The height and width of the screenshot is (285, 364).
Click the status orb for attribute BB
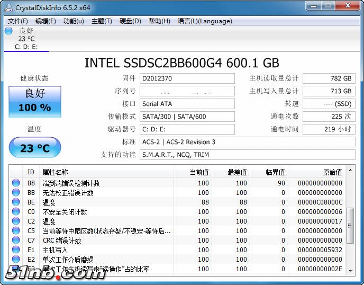tap(16, 193)
